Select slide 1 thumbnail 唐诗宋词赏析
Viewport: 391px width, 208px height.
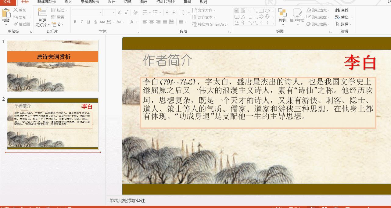coord(53,66)
